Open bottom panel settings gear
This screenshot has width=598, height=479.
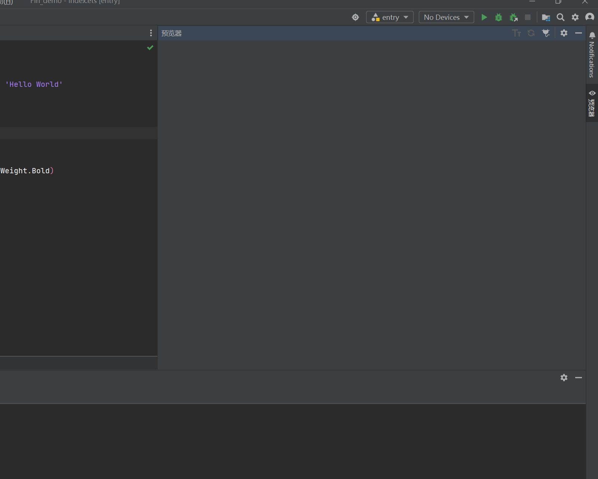coord(564,378)
